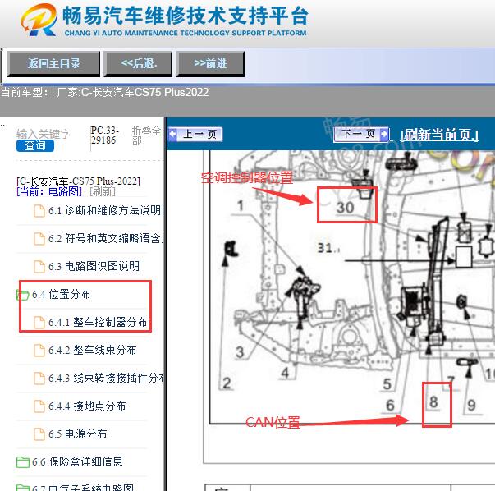Click the page icon beside 6.4.2
The width and height of the screenshot is (495, 491).
tap(39, 351)
